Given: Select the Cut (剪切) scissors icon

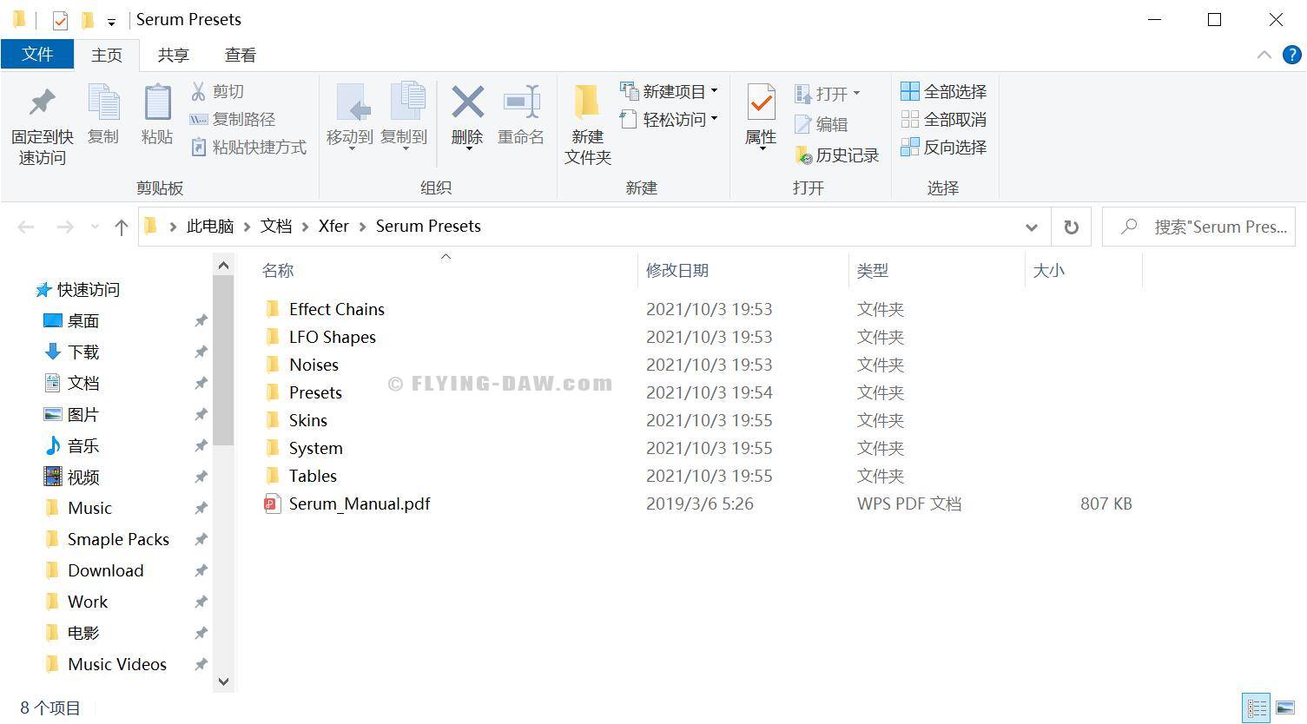Looking at the screenshot, I should [199, 91].
